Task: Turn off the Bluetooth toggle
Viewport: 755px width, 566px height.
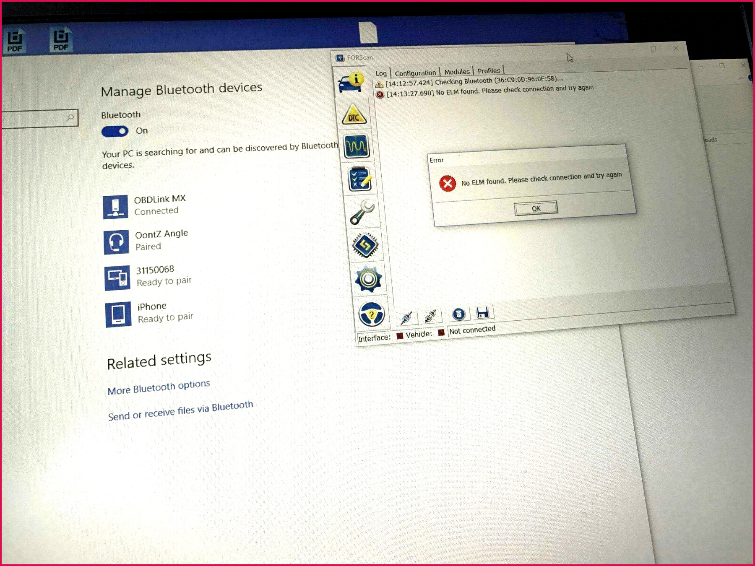Action: pyautogui.click(x=115, y=132)
